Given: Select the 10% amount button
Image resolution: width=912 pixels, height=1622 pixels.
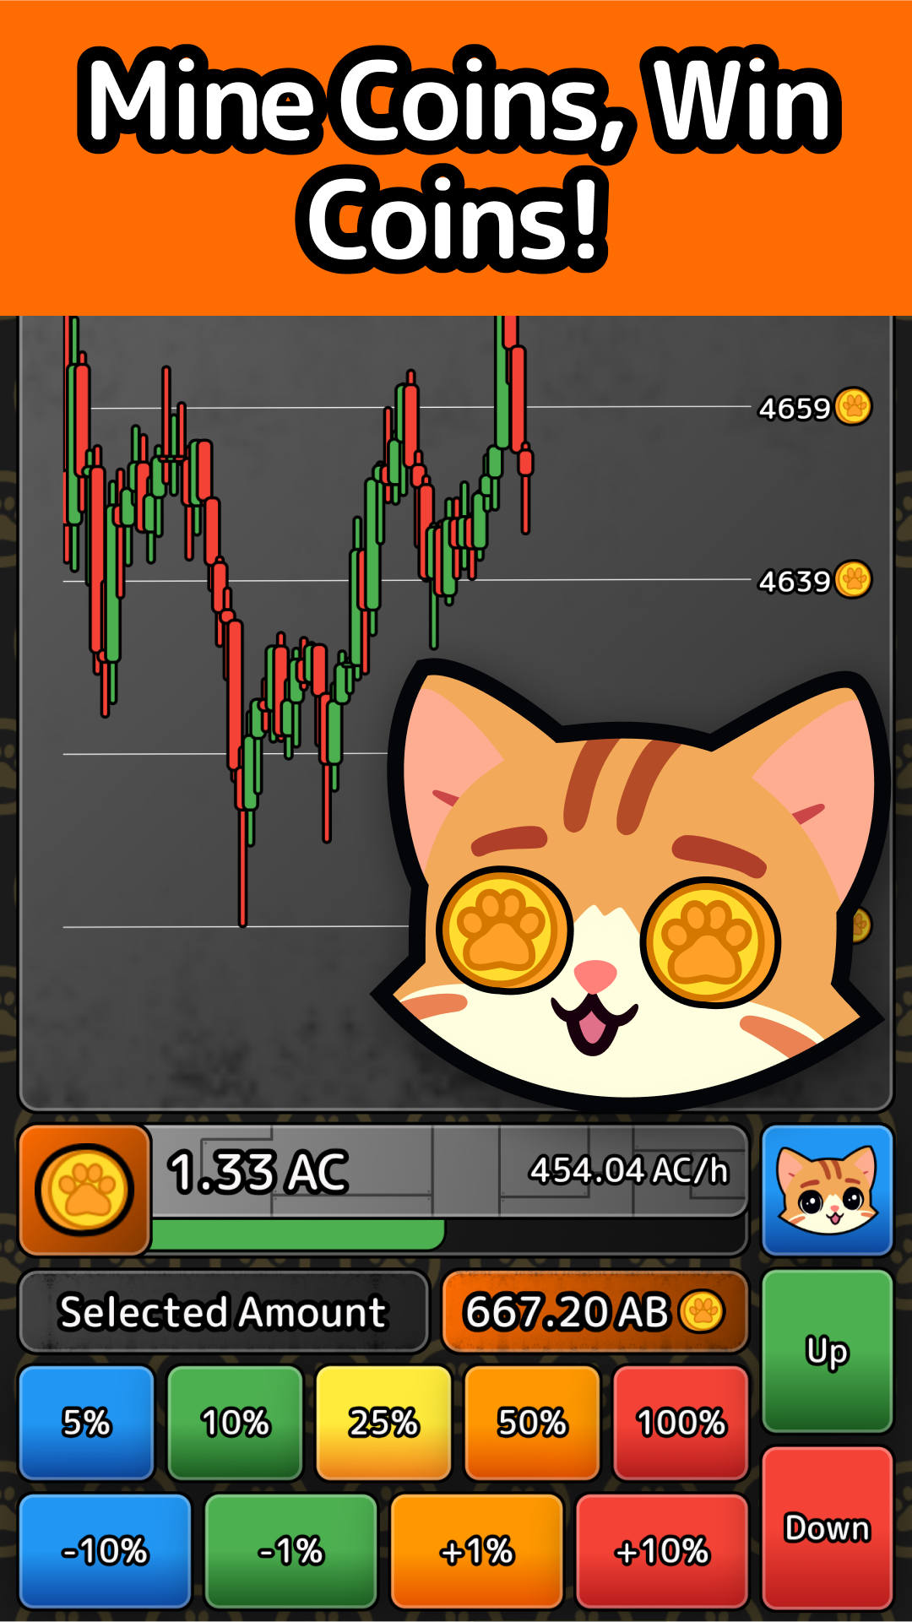Looking at the screenshot, I should tap(235, 1423).
